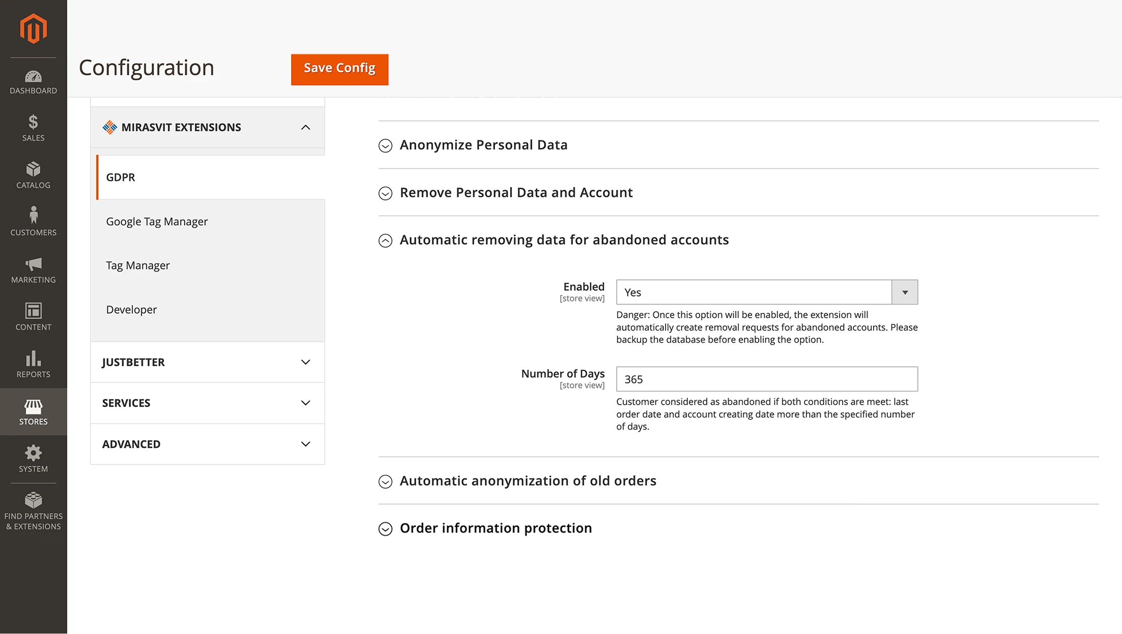This screenshot has width=1122, height=634.
Task: Click the Stores storefront icon
Action: click(x=33, y=407)
